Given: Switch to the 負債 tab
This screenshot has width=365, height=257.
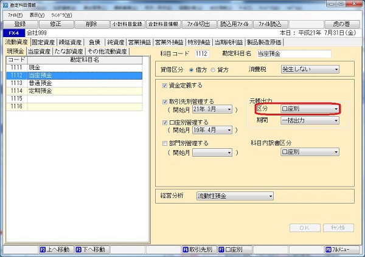Looking at the screenshot, I should [94, 43].
